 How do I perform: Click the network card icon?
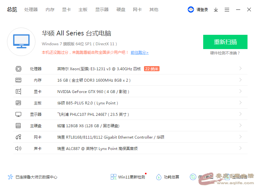(18, 137)
